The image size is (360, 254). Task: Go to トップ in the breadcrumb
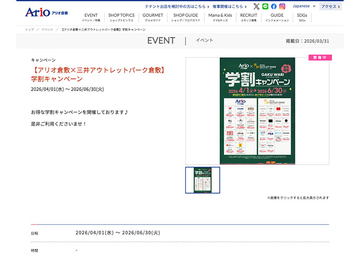29,29
